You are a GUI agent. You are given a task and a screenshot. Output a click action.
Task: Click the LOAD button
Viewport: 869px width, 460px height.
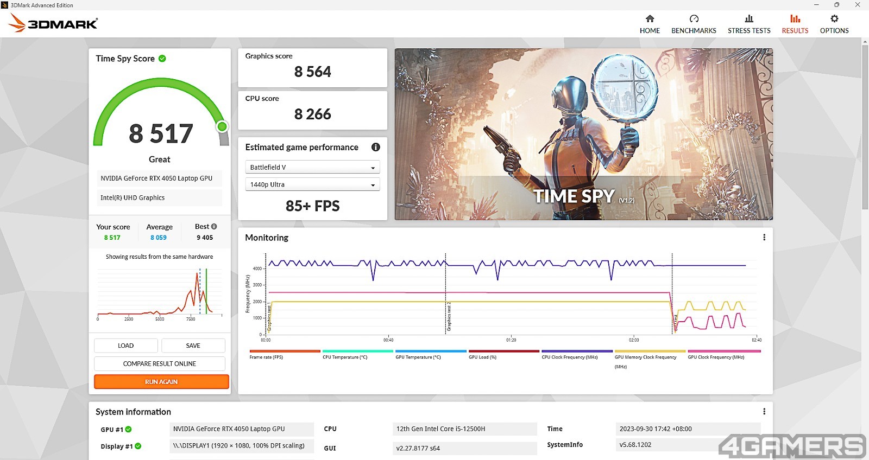coord(126,346)
